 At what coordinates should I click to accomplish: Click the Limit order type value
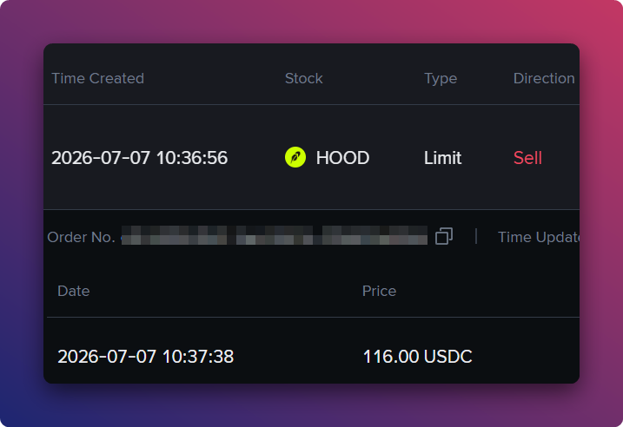pyautogui.click(x=442, y=158)
